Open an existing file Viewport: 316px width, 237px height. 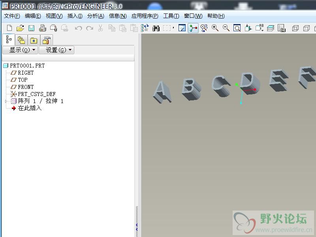20,28
